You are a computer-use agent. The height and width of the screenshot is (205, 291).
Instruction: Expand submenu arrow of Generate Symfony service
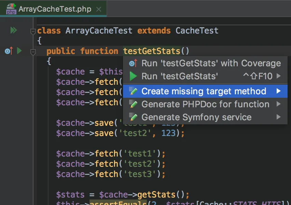278,117
